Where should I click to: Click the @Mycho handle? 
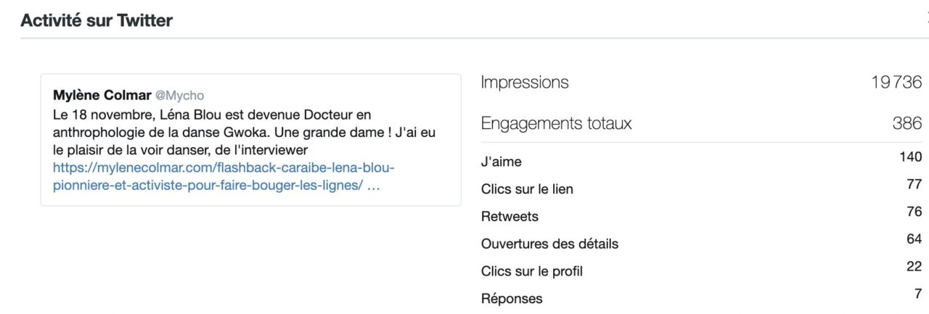pos(179,96)
